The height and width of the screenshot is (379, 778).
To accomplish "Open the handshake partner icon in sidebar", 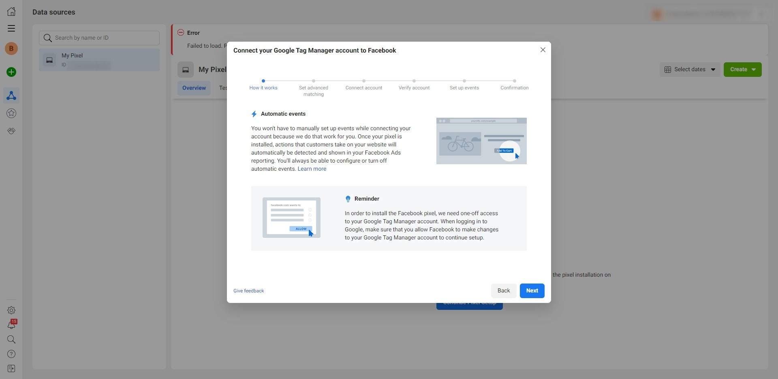I will point(11,131).
